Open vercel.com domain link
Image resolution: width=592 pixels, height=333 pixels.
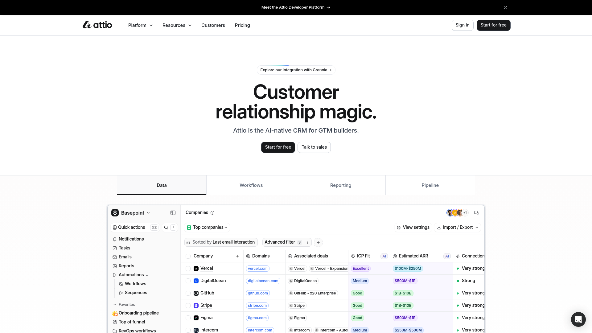click(258, 269)
